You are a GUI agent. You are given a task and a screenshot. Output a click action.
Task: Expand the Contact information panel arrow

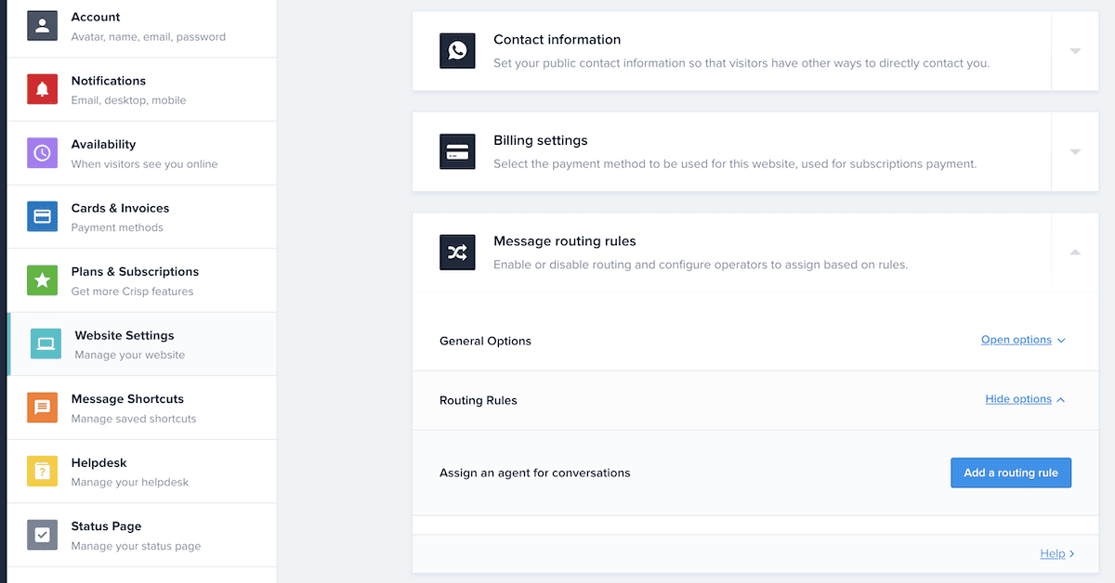[x=1075, y=51]
